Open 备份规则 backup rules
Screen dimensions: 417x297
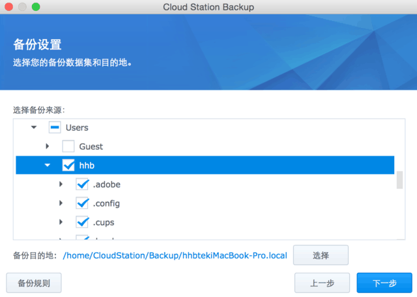tap(33, 283)
